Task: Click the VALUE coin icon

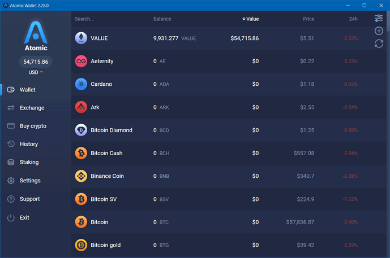Action: point(81,38)
